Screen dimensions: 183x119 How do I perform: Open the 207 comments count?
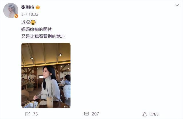point(95,114)
